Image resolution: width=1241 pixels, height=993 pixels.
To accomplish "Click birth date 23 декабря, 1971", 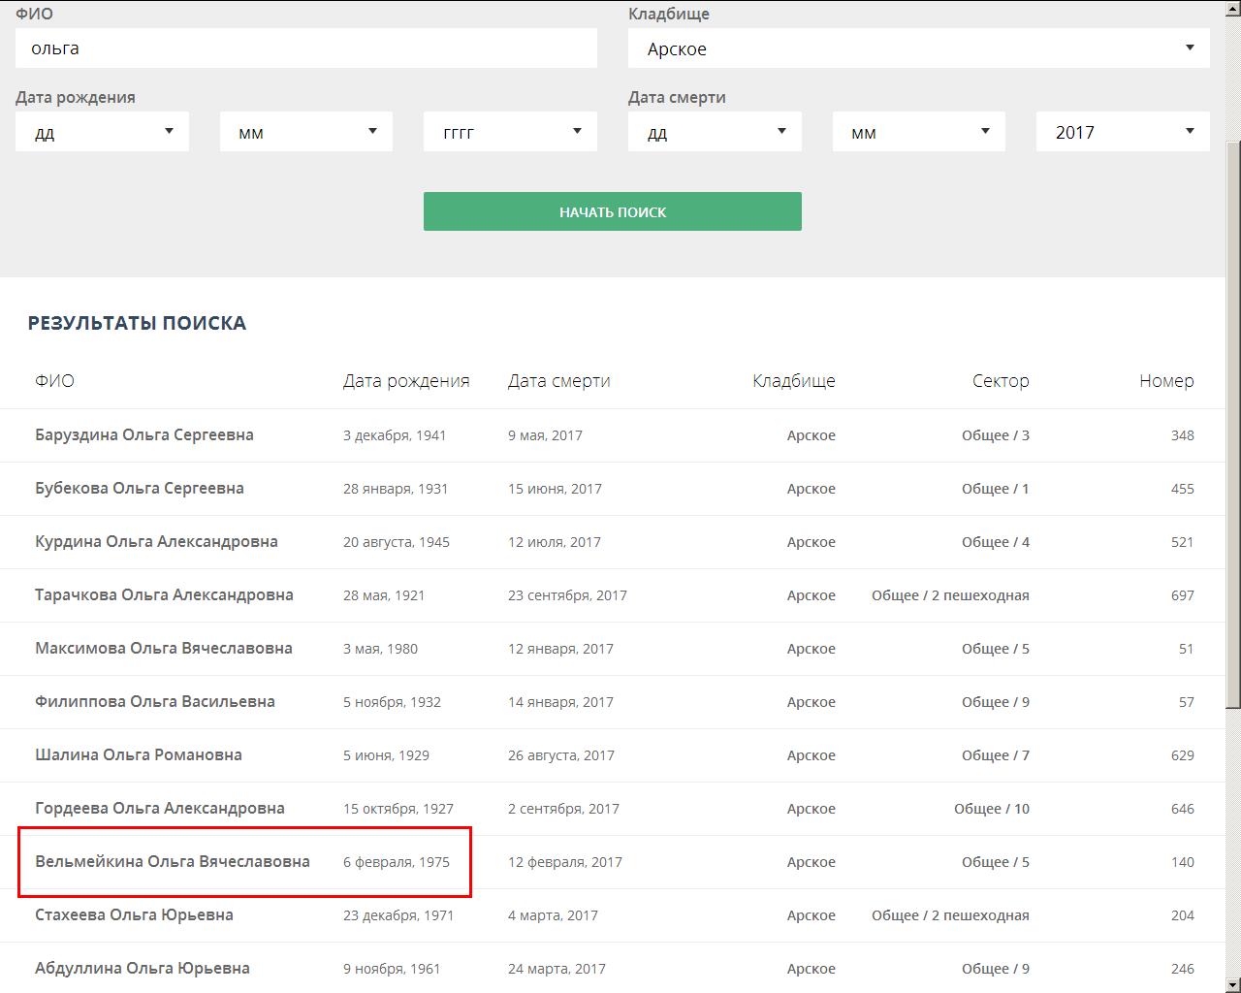I will pos(398,915).
